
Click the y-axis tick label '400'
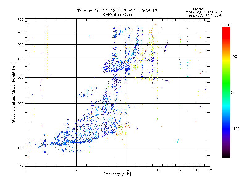[20, 59]
